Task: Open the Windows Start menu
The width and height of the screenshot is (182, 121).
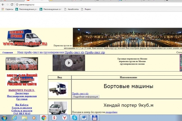Action: (x=4, y=118)
